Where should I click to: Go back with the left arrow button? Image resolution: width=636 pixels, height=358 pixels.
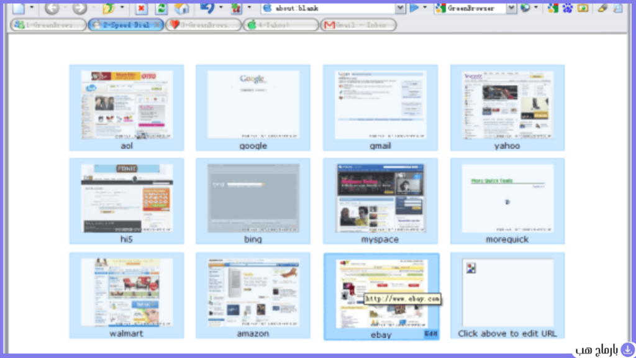pos(52,7)
